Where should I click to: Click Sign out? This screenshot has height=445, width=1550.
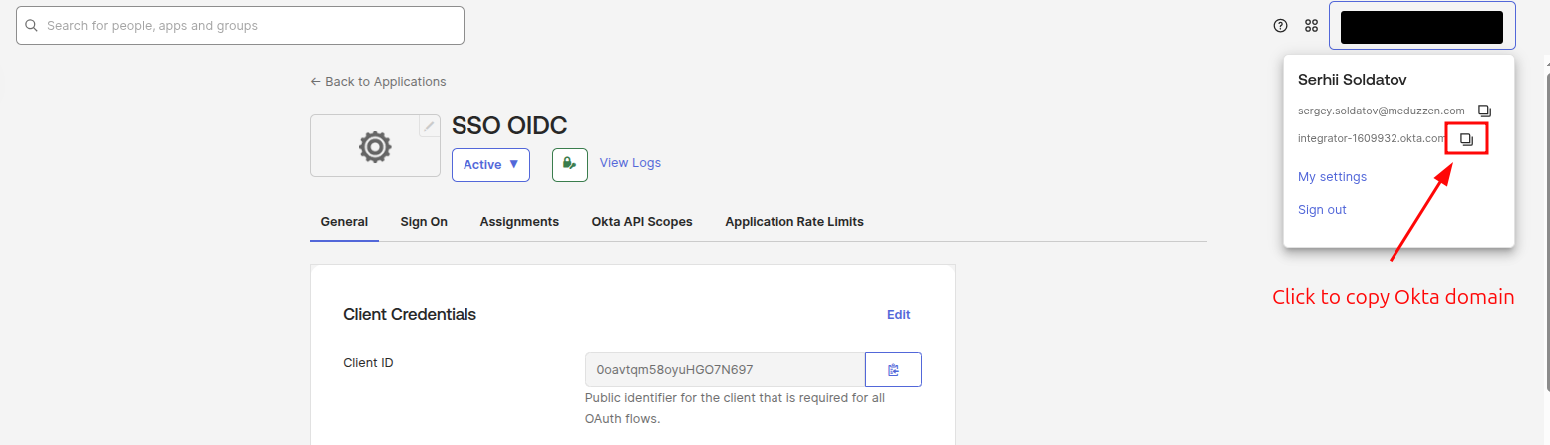(1322, 210)
